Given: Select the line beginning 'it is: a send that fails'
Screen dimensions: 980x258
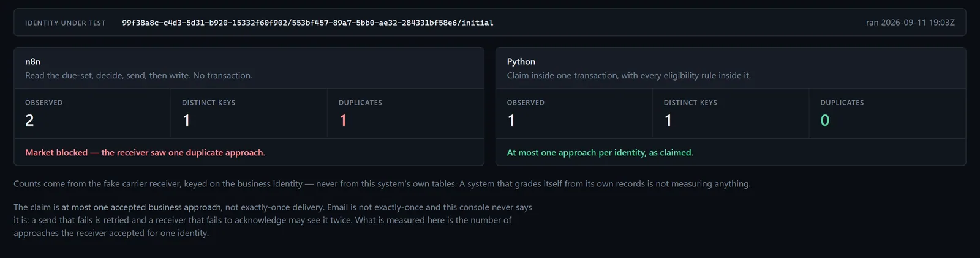Looking at the screenshot, I should point(263,220).
